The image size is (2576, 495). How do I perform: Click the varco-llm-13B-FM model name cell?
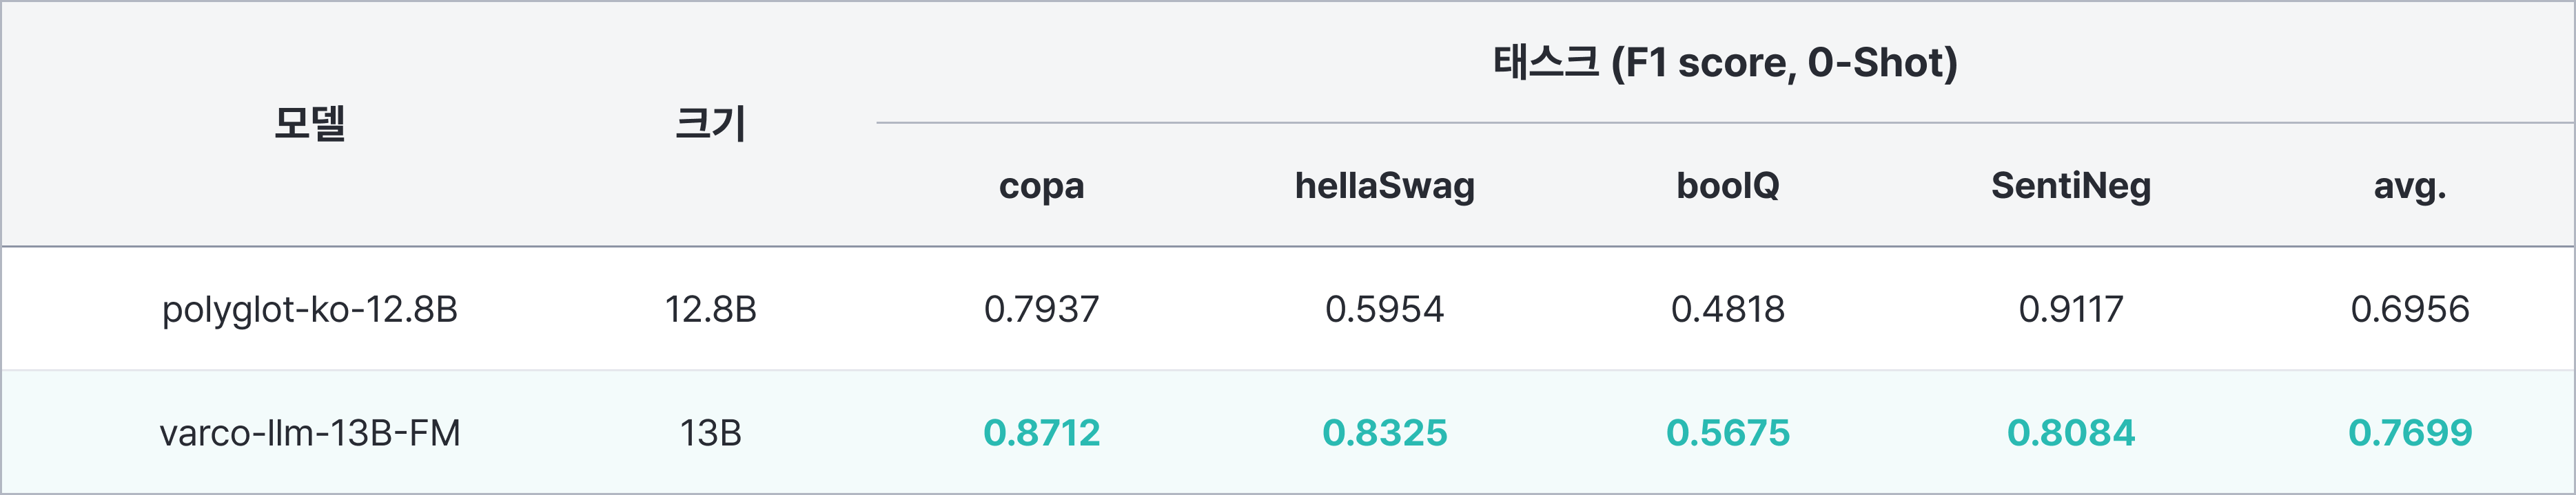(310, 433)
